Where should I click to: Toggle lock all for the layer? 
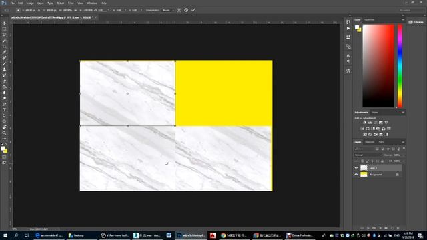[x=382, y=161]
